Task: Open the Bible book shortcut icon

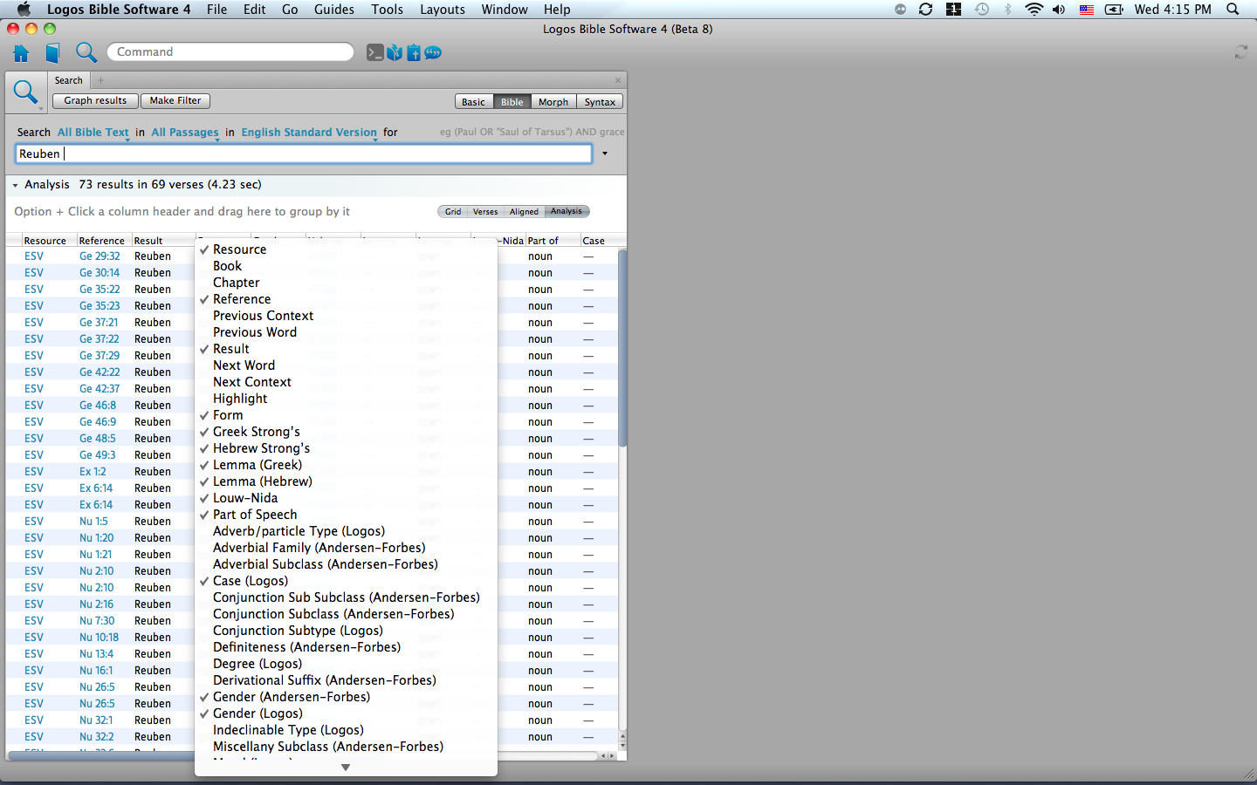Action: pos(395,53)
